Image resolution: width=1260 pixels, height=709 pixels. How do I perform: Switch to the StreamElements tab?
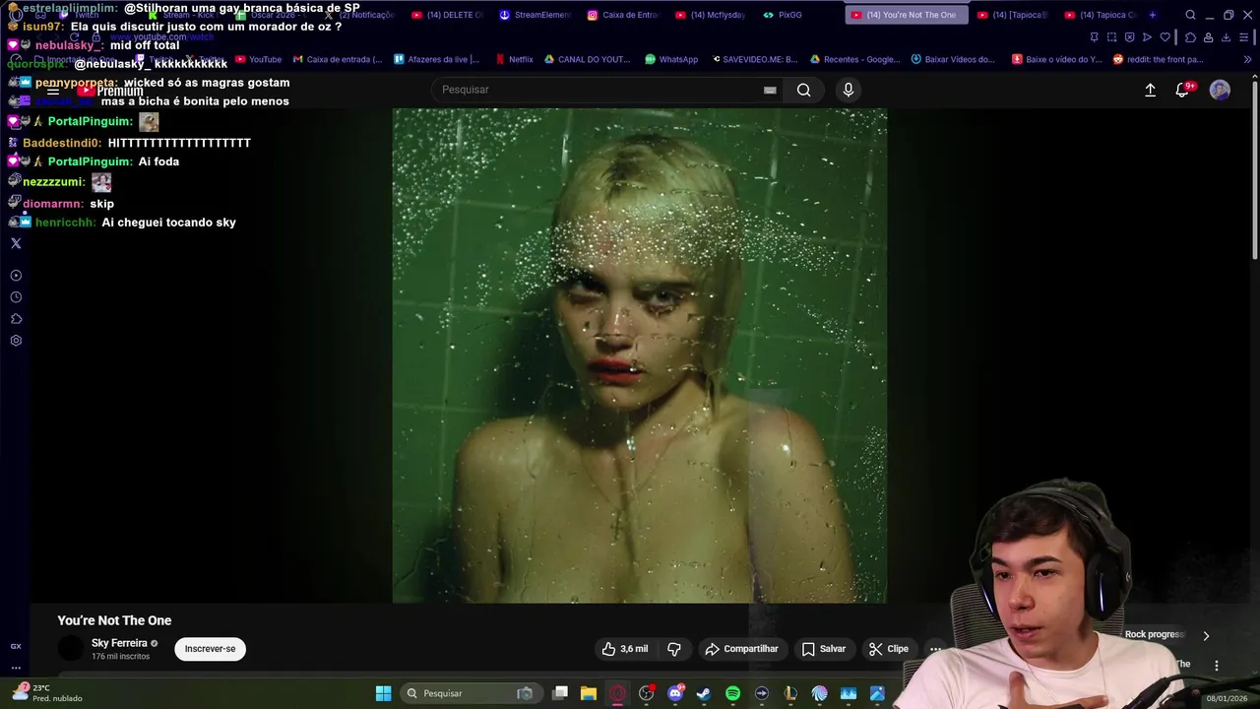point(535,15)
